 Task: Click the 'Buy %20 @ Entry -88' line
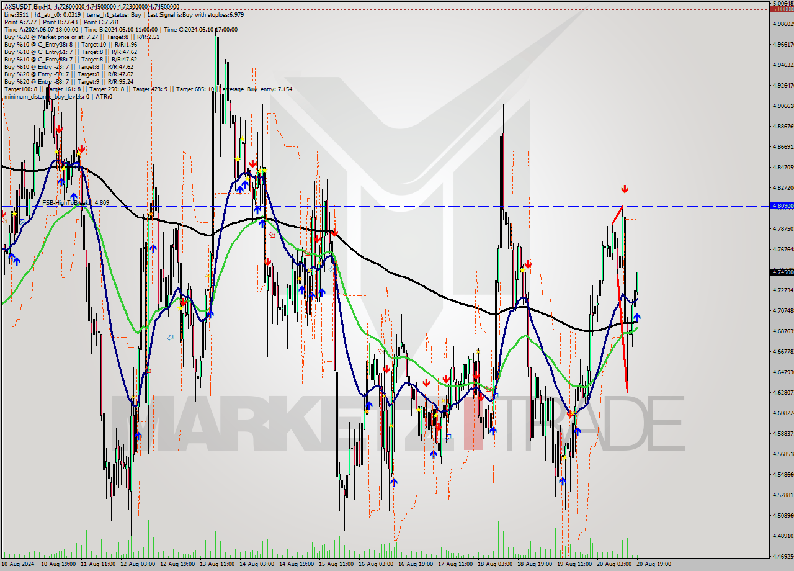tap(69, 82)
